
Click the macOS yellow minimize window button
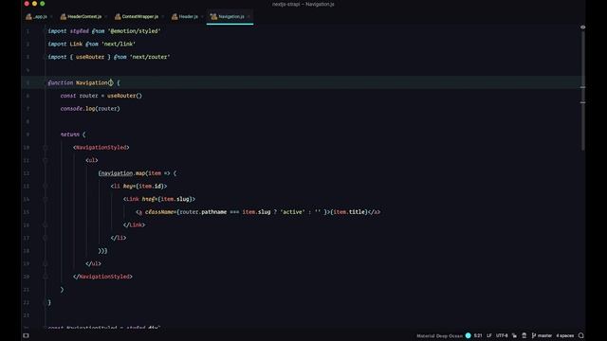click(x=34, y=4)
